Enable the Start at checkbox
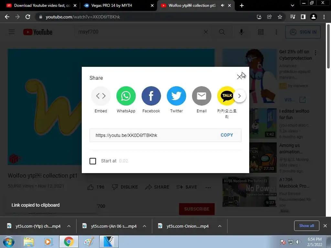 click(93, 161)
